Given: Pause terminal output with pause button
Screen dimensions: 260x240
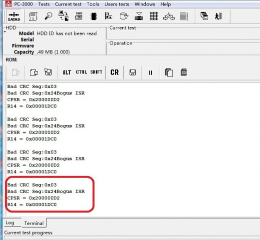Looking at the screenshot, I should (x=151, y=72).
